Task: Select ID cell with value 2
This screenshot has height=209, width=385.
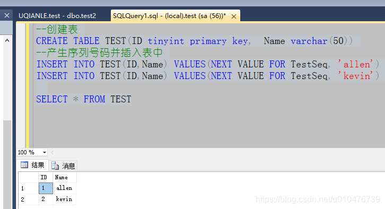Action: pos(46,199)
